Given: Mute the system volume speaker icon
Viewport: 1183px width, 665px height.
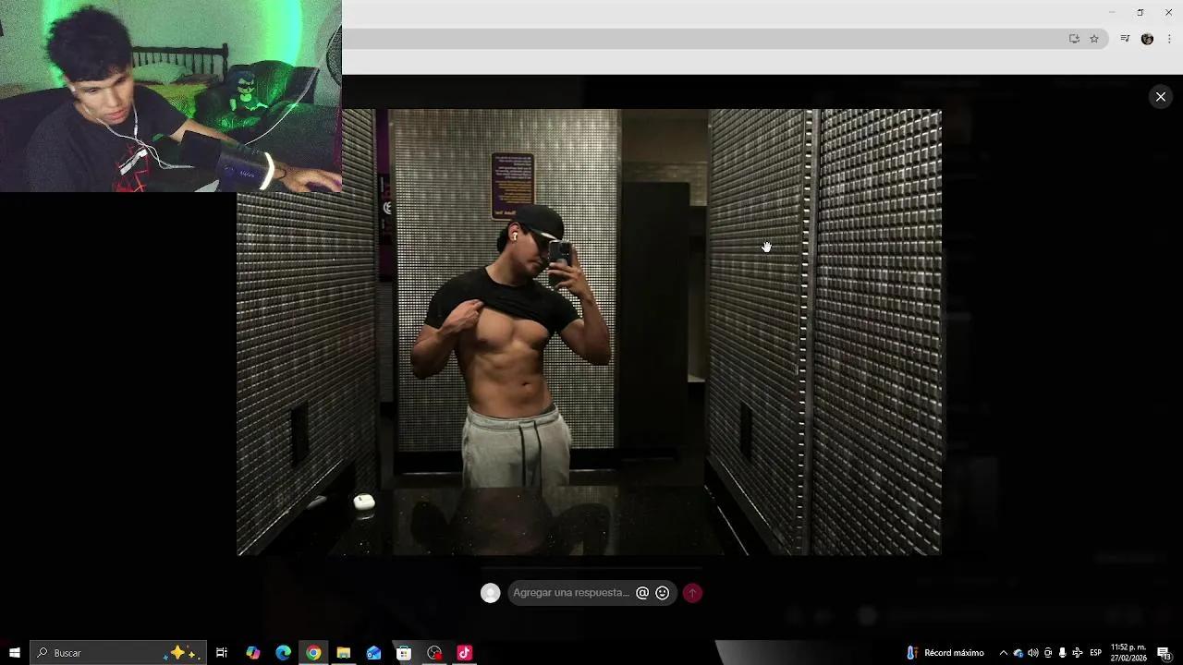Looking at the screenshot, I should click(1034, 652).
